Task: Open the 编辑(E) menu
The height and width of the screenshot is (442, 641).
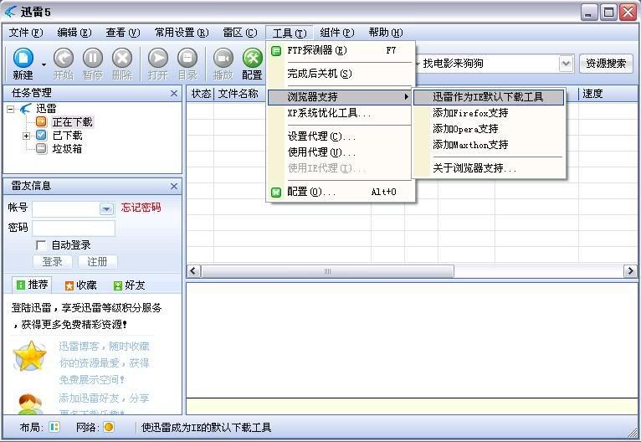Action: click(x=74, y=33)
